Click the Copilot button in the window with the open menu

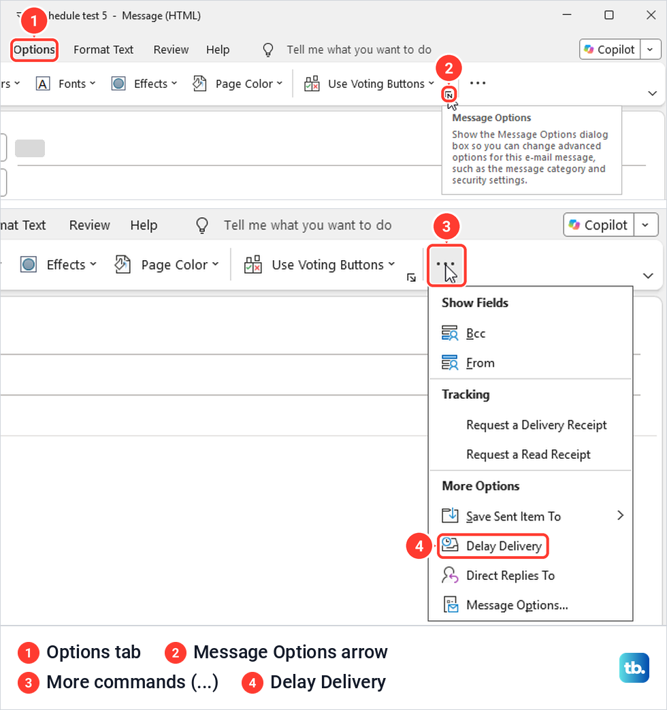tap(599, 225)
